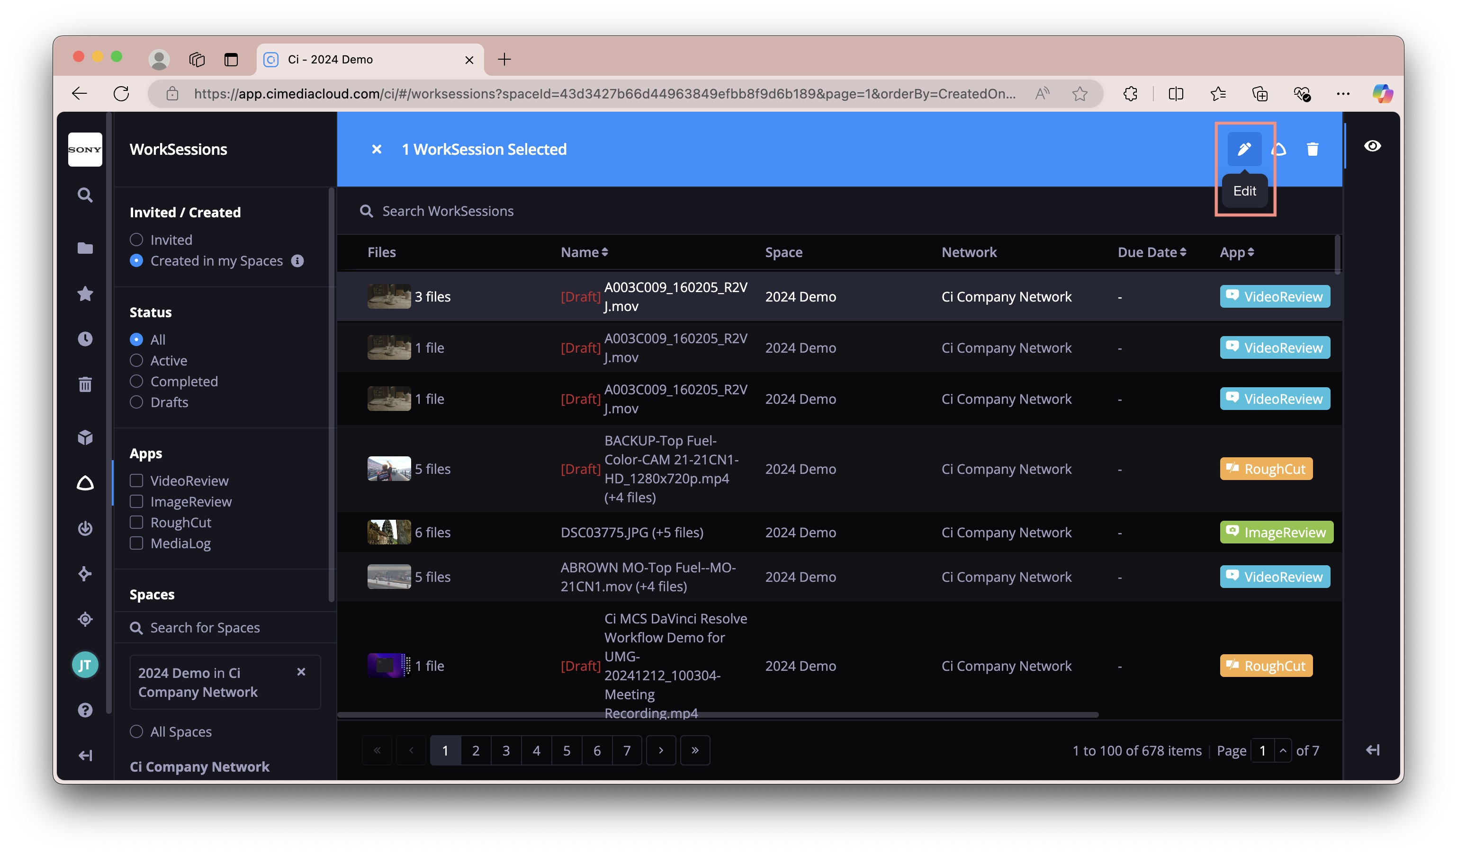The image size is (1457, 854).
Task: Open the crosshair target icon in the sidebar
Action: coord(85,619)
